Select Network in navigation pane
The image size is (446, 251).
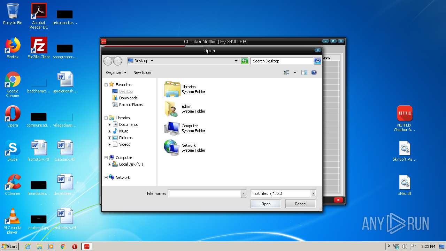pos(120,177)
